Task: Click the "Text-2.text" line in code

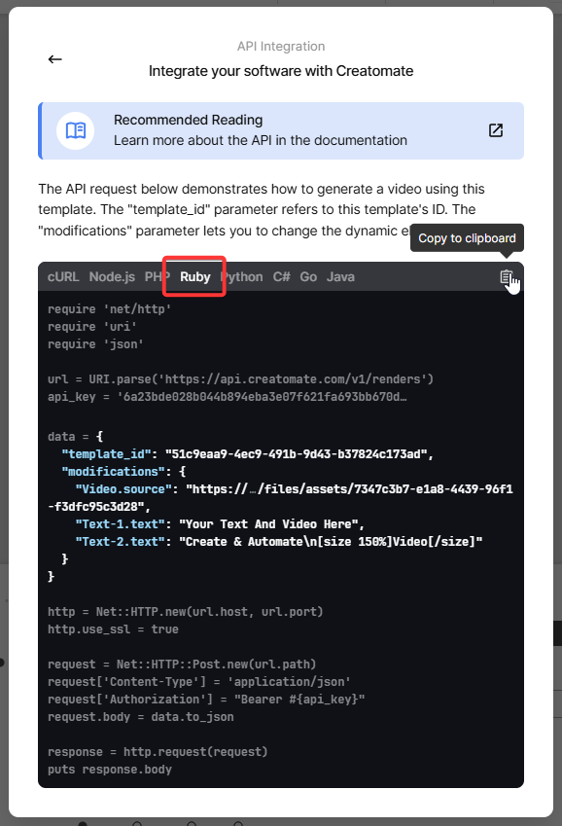Action: 279,542
